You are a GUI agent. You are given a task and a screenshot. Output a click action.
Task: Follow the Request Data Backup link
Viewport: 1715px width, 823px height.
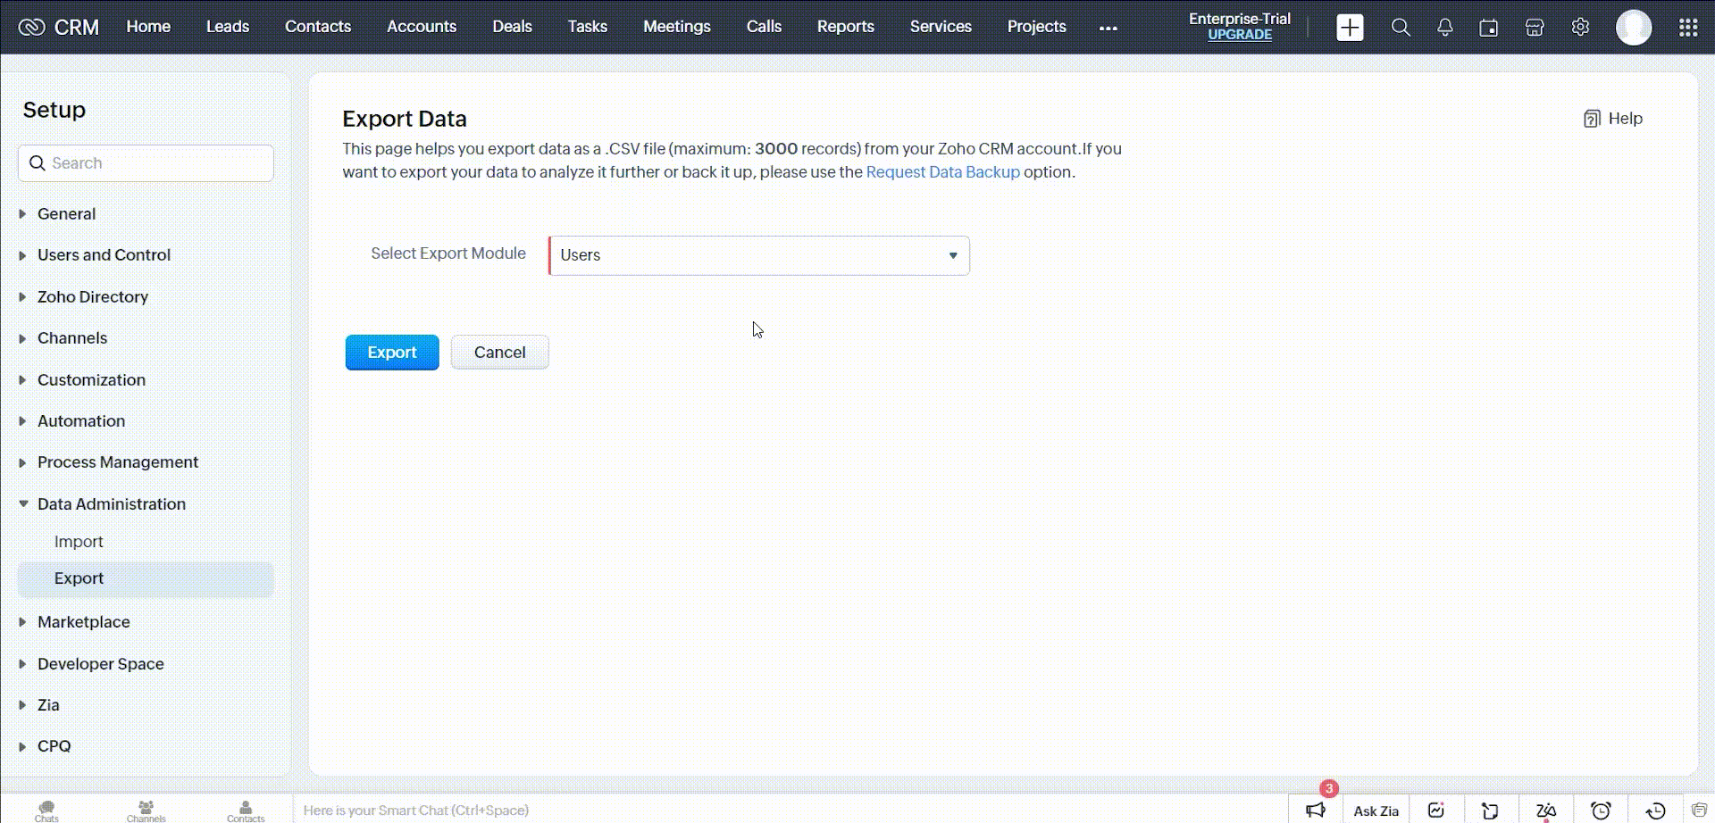942,172
